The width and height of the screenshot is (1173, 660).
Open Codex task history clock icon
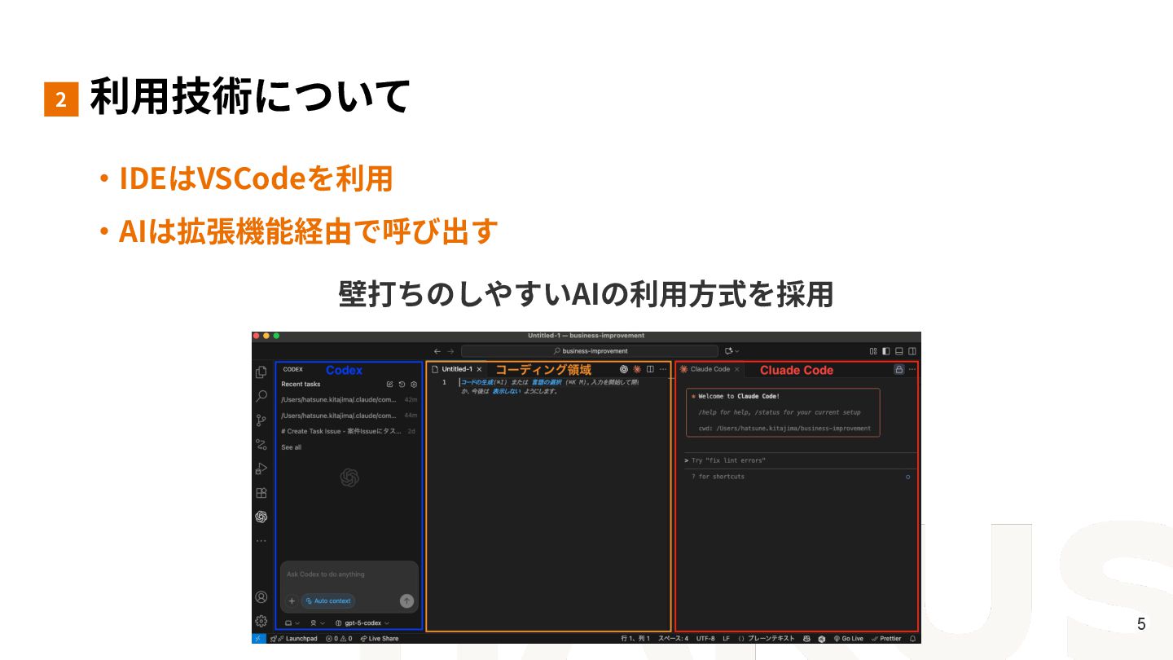pos(402,385)
